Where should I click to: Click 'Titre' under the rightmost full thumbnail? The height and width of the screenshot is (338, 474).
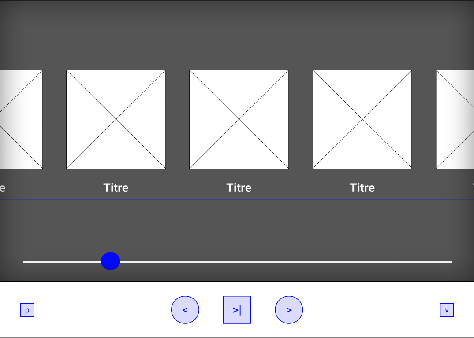coord(362,188)
